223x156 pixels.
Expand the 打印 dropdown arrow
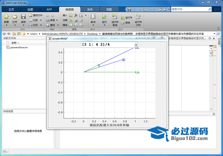pos(41,25)
